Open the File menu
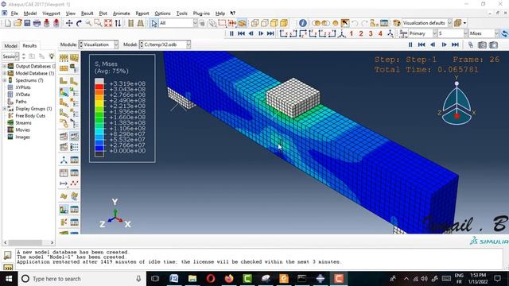Screen dimensions: 509x286 point(14,14)
